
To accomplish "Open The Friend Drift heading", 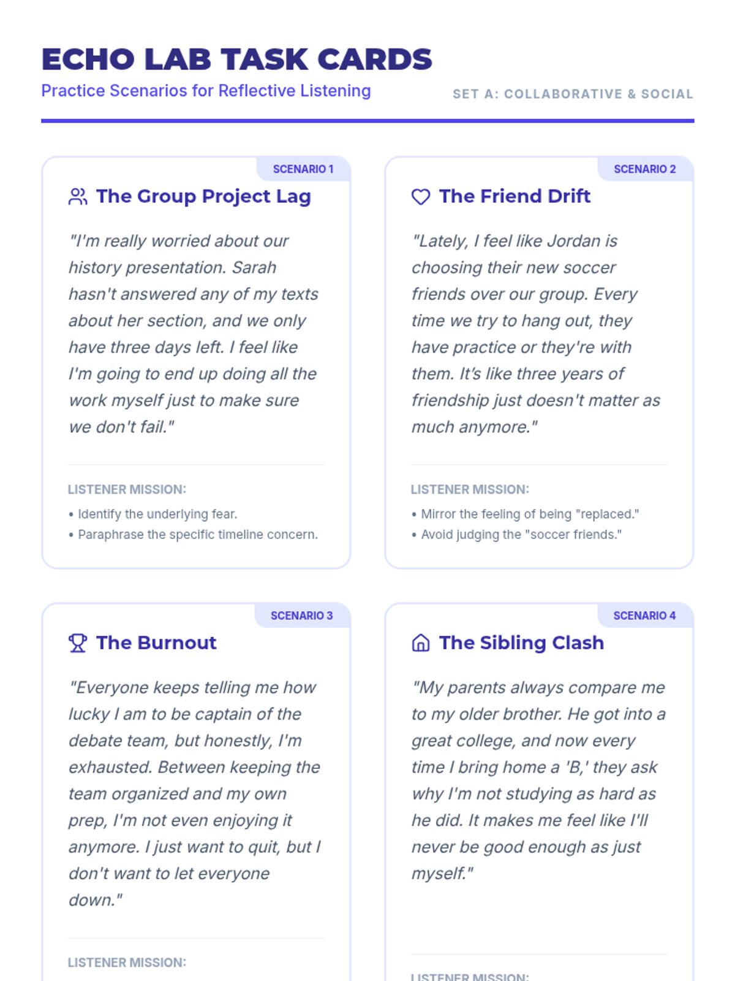I will point(514,196).
